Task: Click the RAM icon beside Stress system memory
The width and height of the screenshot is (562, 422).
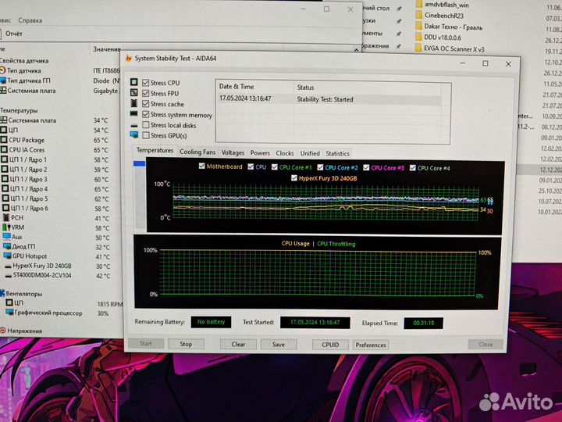Action: tap(133, 114)
